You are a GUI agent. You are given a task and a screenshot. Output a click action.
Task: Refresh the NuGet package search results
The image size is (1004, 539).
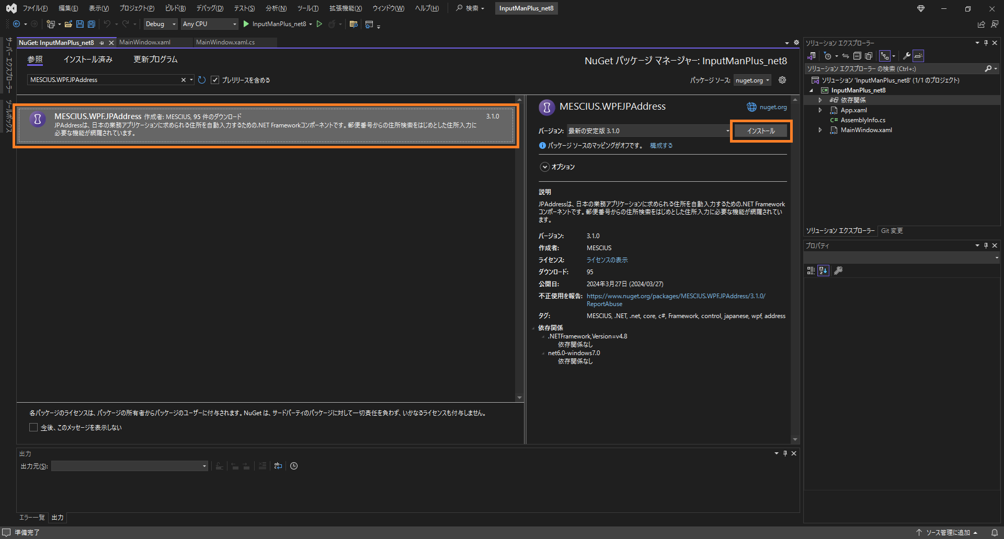pos(202,80)
